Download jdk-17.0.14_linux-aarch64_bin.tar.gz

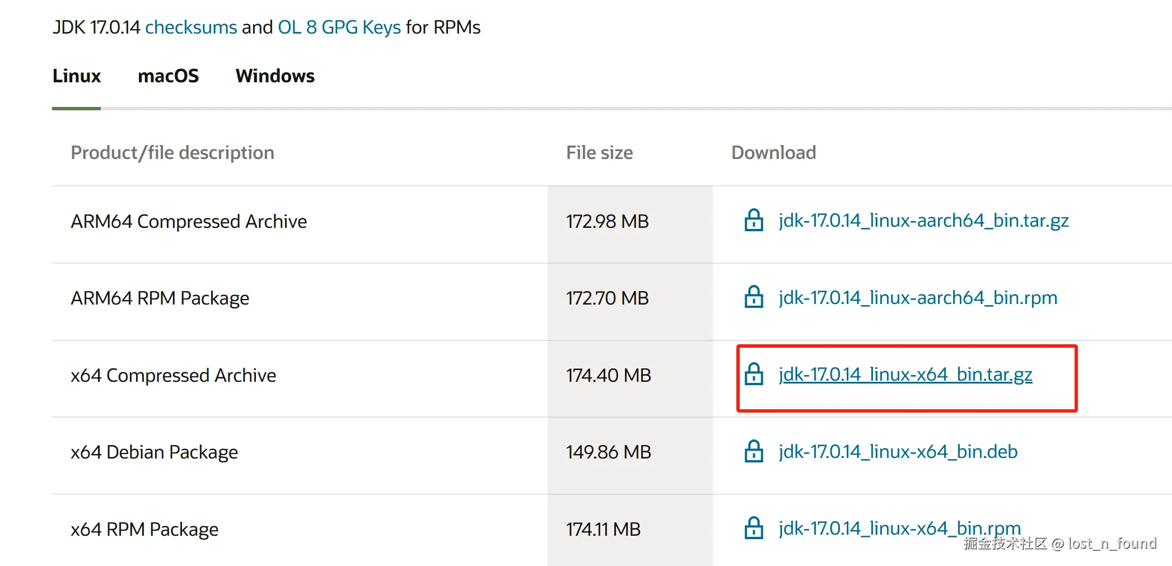[923, 221]
